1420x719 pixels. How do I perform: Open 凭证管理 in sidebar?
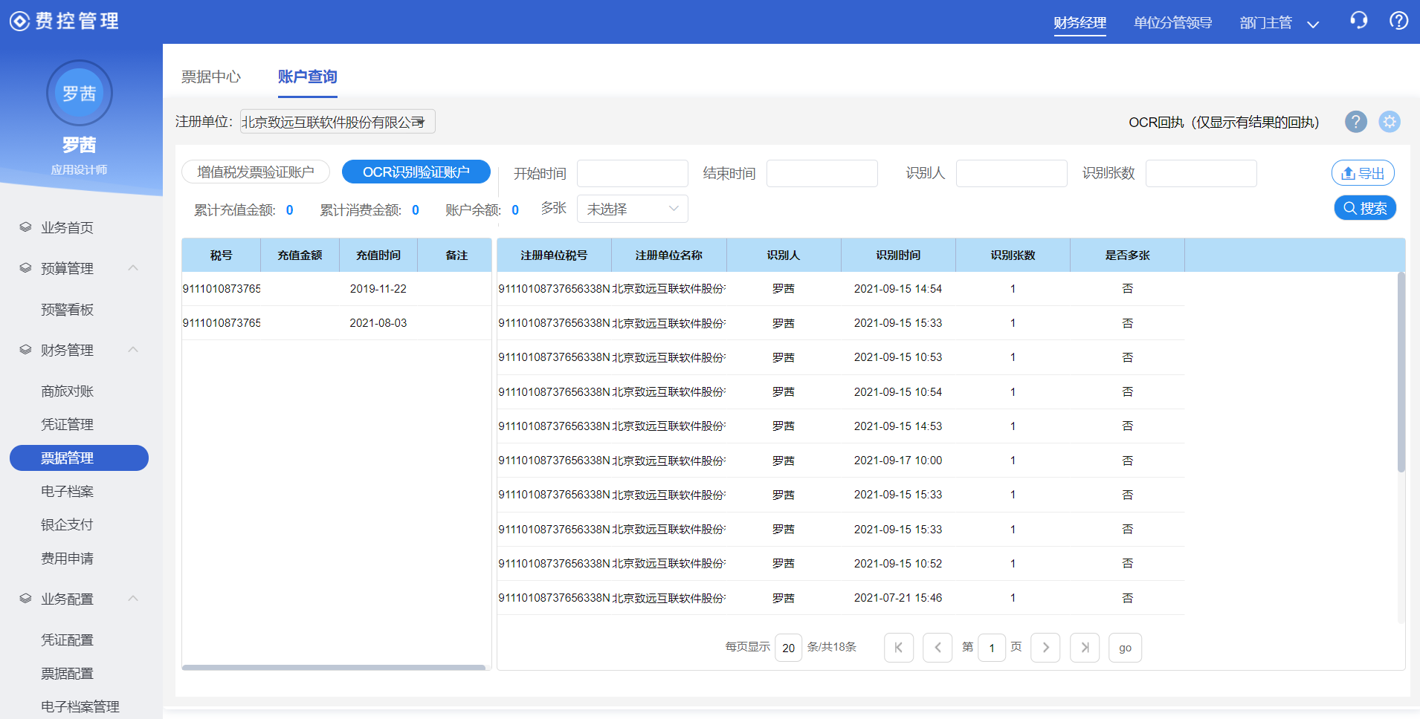click(x=67, y=425)
